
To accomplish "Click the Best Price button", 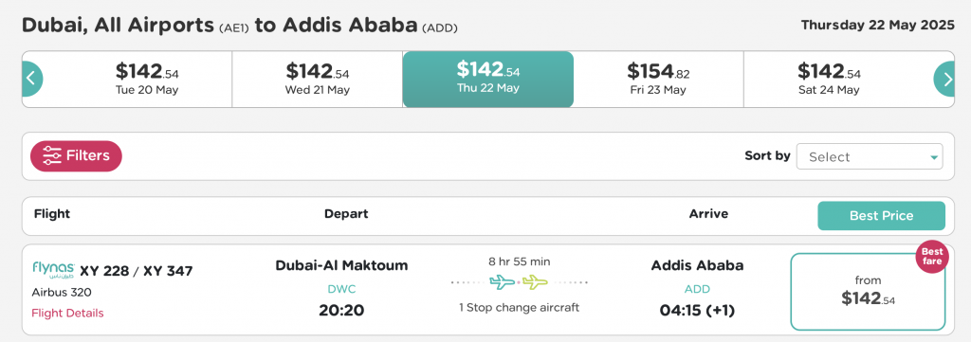I will point(881,216).
